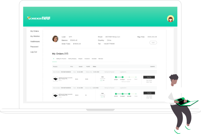201x134 pixels.
Task: Switch to the Shipped tab
Action: (80, 59)
